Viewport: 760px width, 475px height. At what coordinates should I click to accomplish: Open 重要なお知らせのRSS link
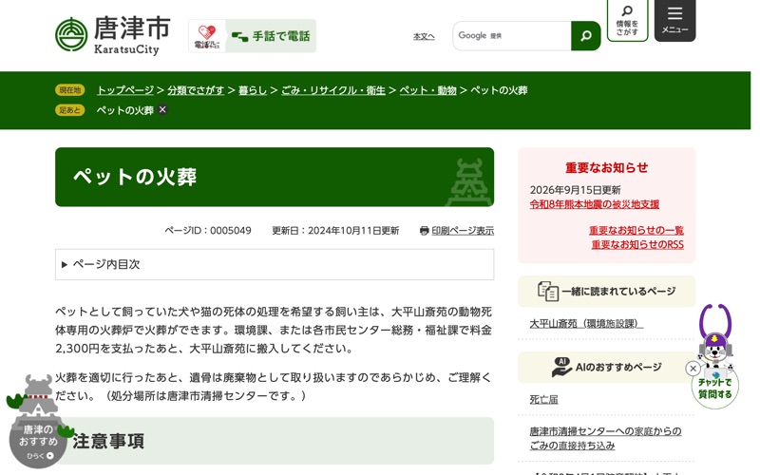[637, 244]
